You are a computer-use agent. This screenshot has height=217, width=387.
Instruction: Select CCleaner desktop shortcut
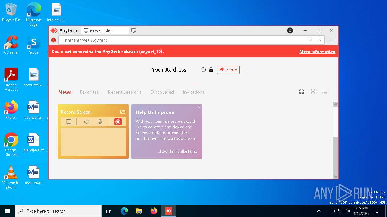click(11, 45)
